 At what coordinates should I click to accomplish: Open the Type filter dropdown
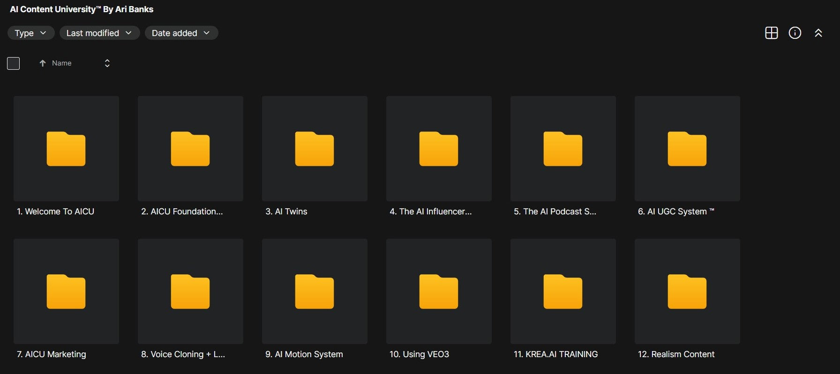31,33
